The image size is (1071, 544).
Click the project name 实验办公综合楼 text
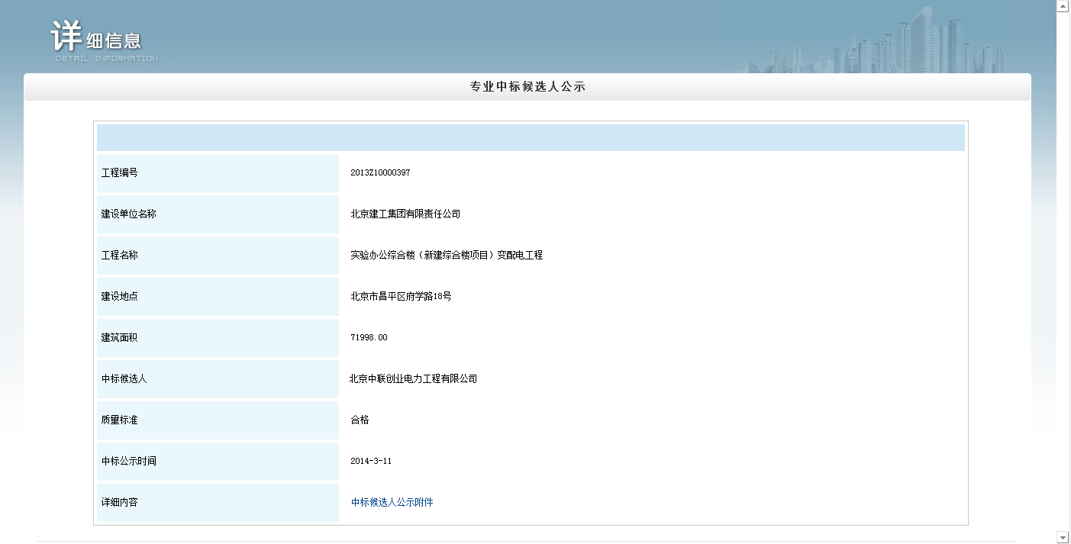click(447, 256)
